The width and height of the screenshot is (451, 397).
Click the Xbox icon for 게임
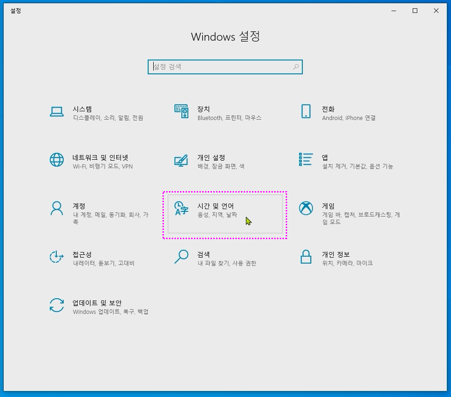tap(306, 208)
